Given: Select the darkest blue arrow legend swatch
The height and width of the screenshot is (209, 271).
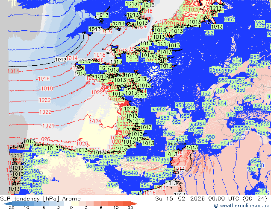Looking at the screenshot, I should click(x=7, y=203).
